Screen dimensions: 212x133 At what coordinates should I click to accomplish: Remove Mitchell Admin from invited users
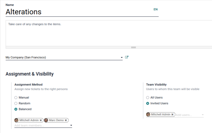(x=173, y=115)
